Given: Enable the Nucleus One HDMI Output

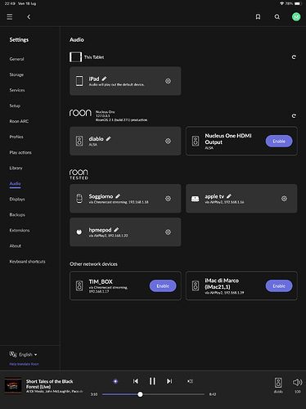Looking at the screenshot, I should 279,142.
